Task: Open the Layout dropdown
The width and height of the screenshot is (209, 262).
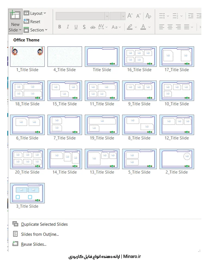Action: pos(35,13)
